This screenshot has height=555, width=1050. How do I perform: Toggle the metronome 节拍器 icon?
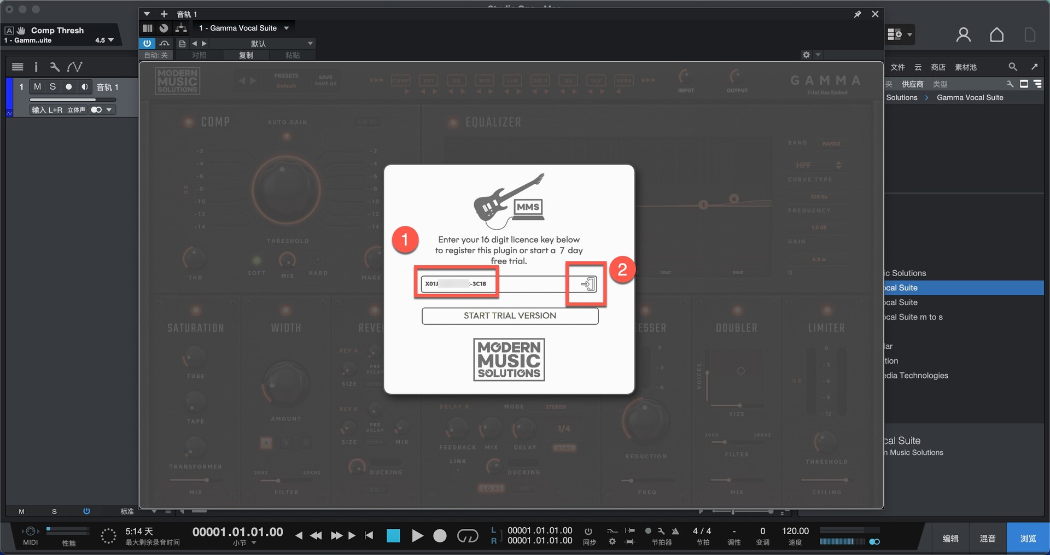coord(675,531)
